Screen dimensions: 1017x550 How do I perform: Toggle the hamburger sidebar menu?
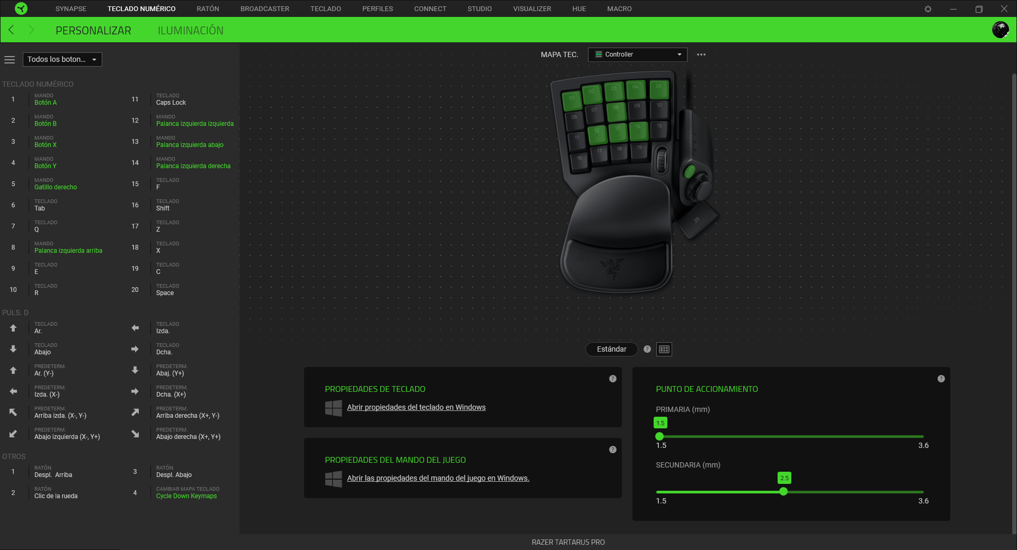[x=10, y=60]
